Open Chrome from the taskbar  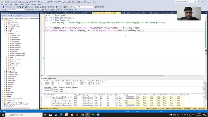point(82,115)
